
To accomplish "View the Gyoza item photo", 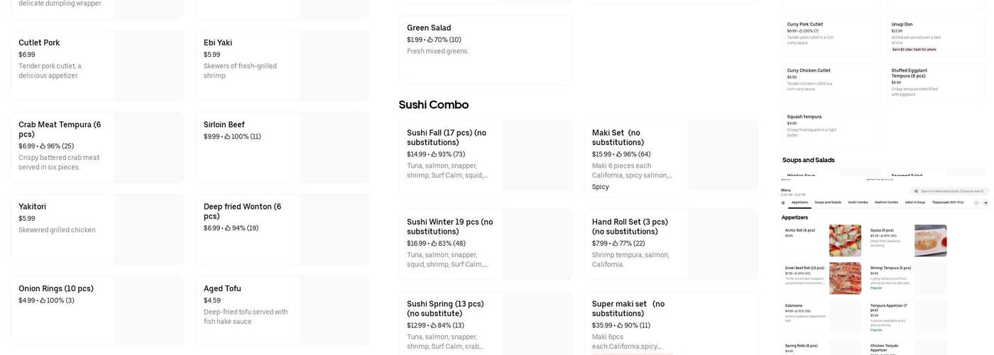I will (x=930, y=241).
